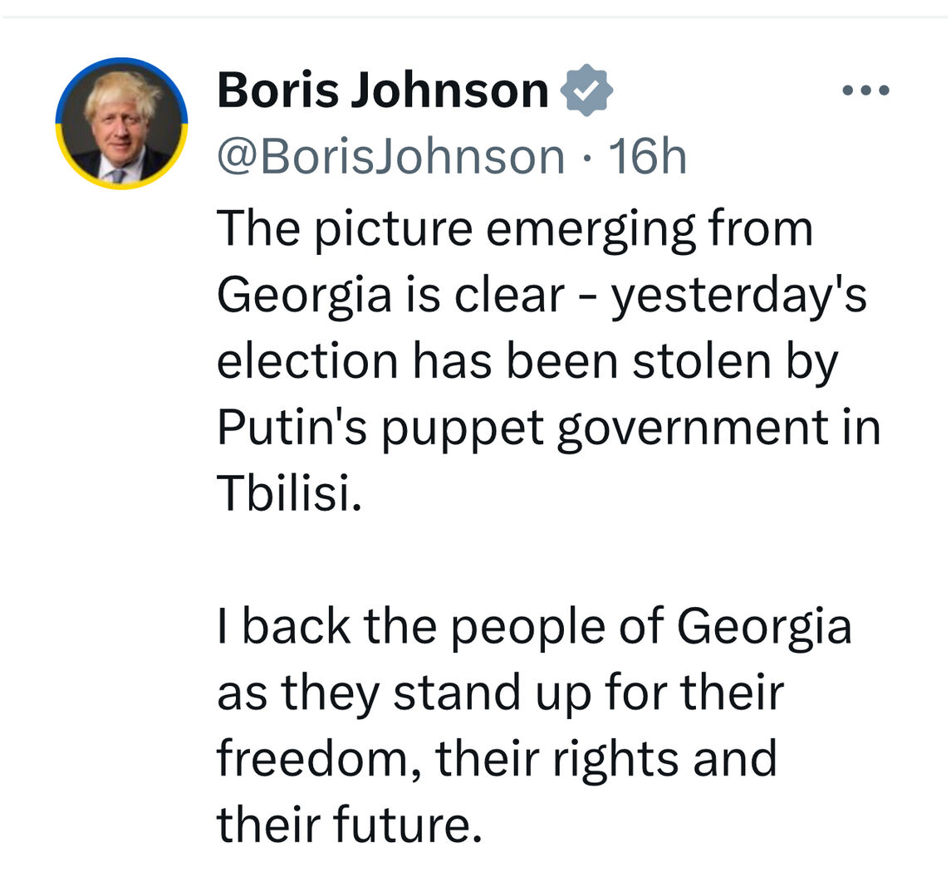This screenshot has height=896, width=951.
Task: Click the Boris Johnson display name
Action: click(x=382, y=91)
